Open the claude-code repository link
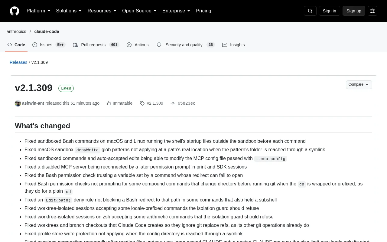 (47, 31)
